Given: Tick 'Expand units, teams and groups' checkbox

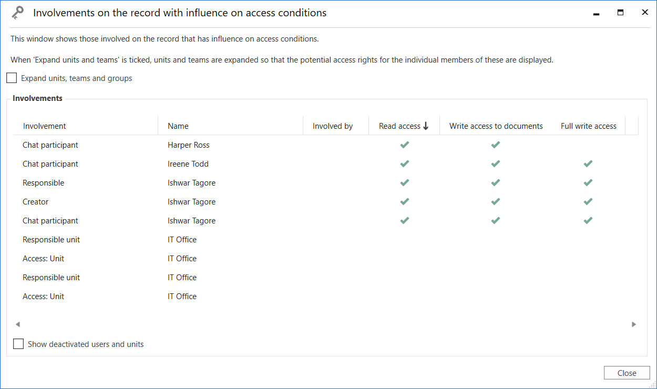Looking at the screenshot, I should tap(12, 78).
